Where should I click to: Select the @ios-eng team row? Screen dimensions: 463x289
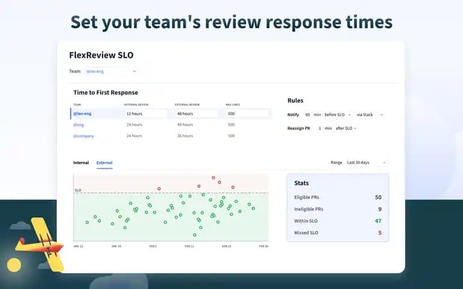[171, 114]
